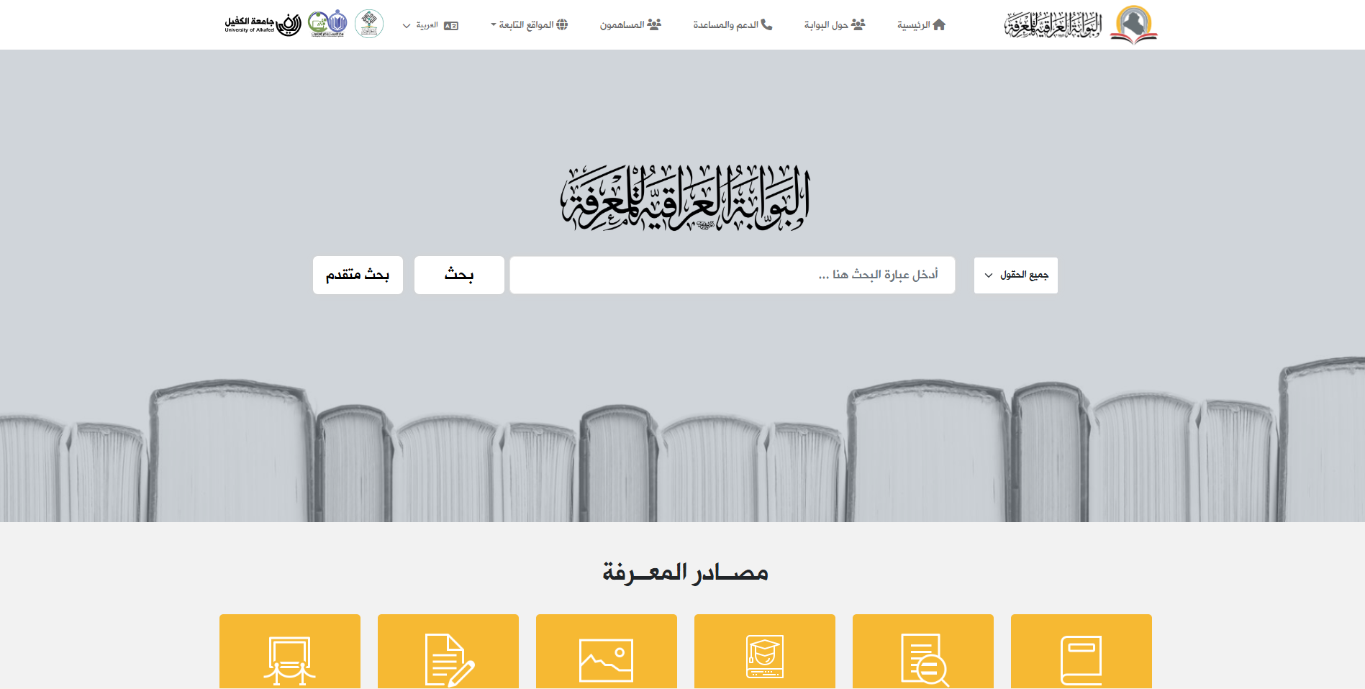1365x689 pixels.
Task: Click the portal logo with Iraq map
Action: 1081,25
